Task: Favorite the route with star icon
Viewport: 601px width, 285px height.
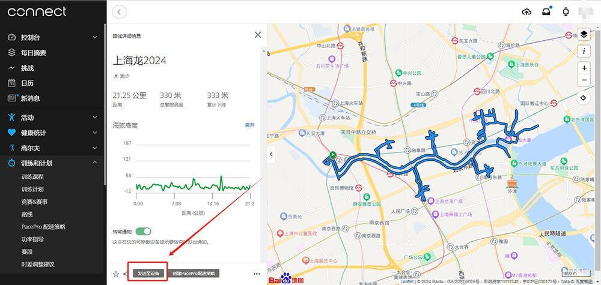Action: pyautogui.click(x=116, y=274)
